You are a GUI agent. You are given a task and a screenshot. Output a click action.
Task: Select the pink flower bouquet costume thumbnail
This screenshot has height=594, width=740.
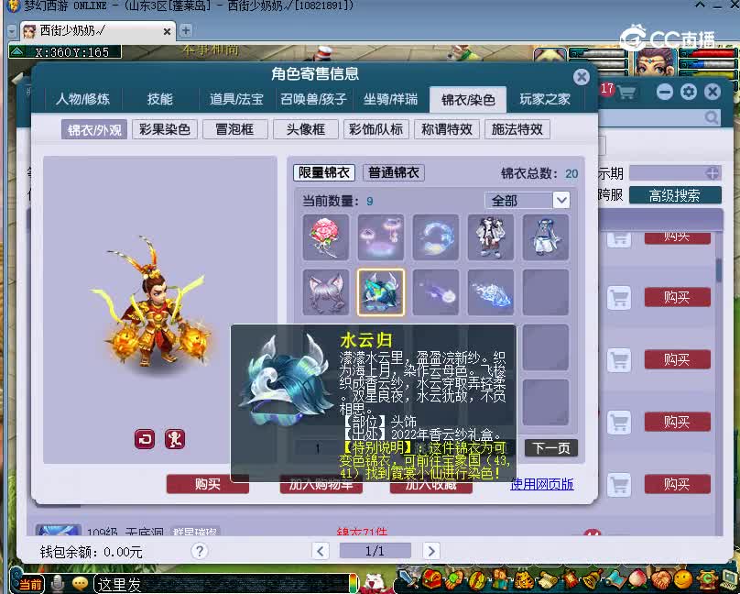(326, 237)
